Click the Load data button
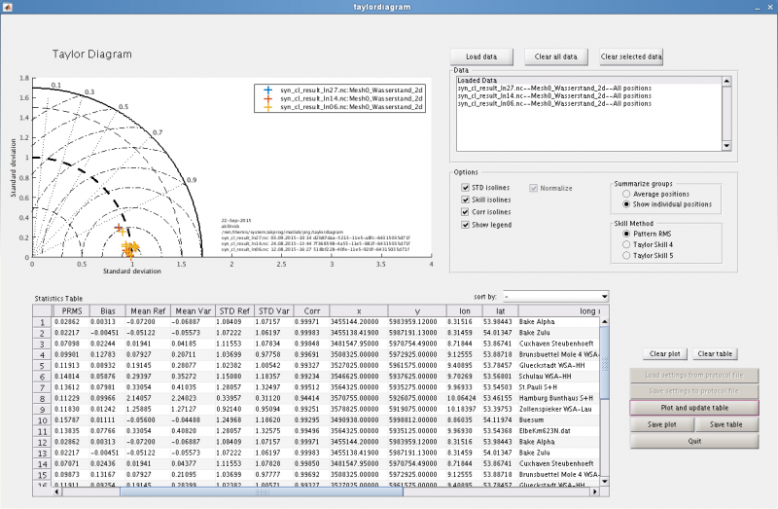The image size is (778, 509). [481, 56]
